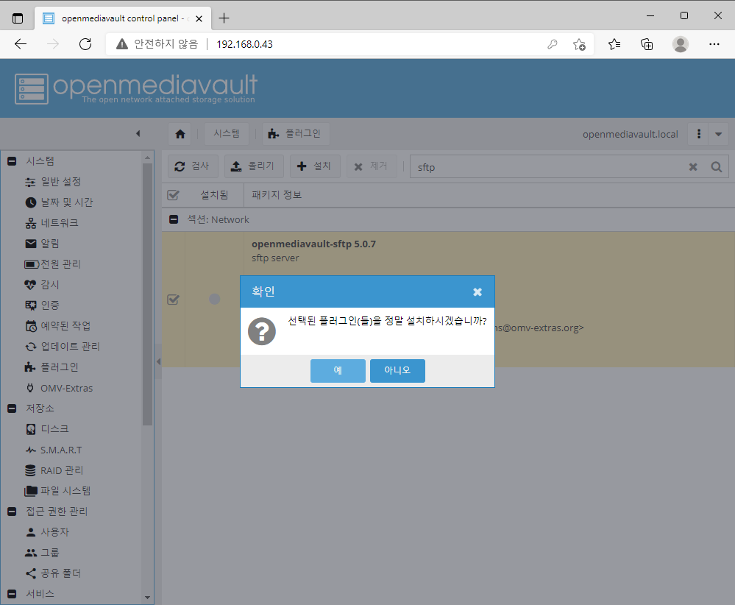The width and height of the screenshot is (735, 605).
Task: Click the search magnifier icon
Action: pos(717,167)
